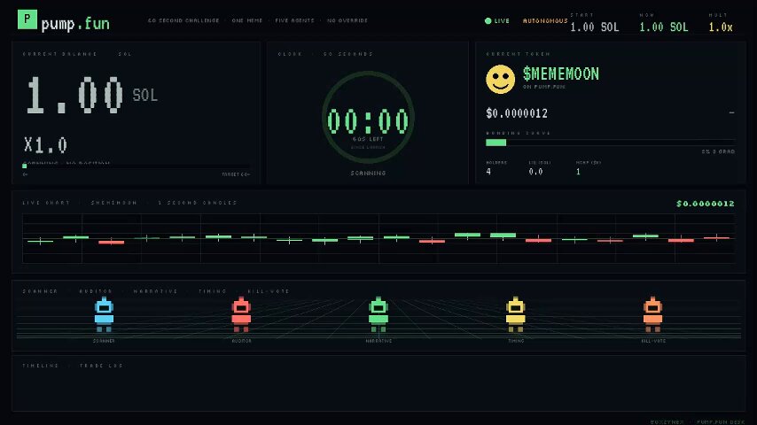757x425 pixels.
Task: Click the LIVE indicator text
Action: [502, 20]
